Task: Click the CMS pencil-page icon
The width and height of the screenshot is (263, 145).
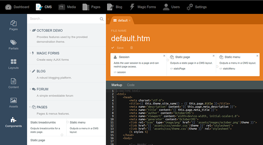Action: (39, 7)
